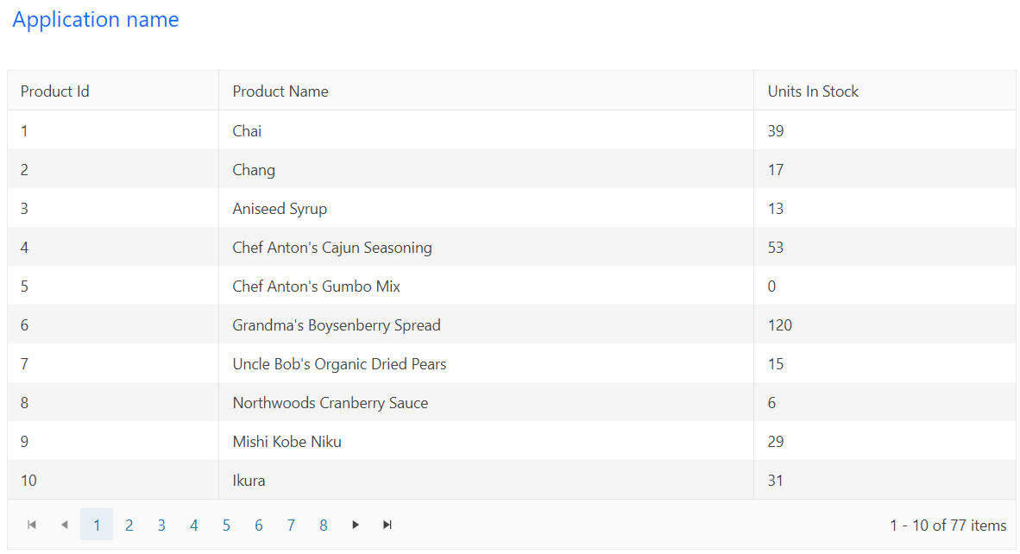
Task: Sort by the Product Name column header
Action: pos(280,91)
